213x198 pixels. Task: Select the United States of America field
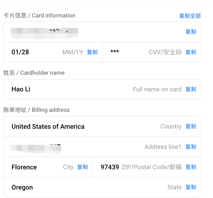(102, 127)
